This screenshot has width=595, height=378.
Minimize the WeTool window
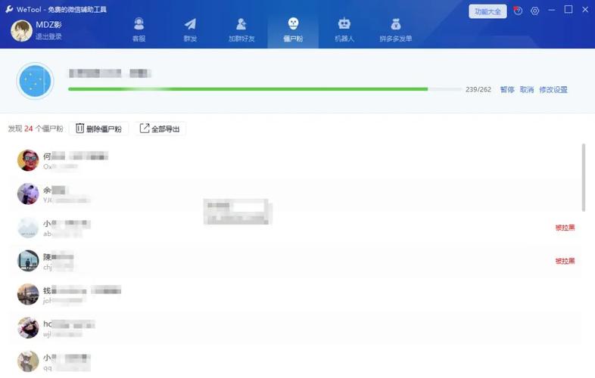coord(551,10)
